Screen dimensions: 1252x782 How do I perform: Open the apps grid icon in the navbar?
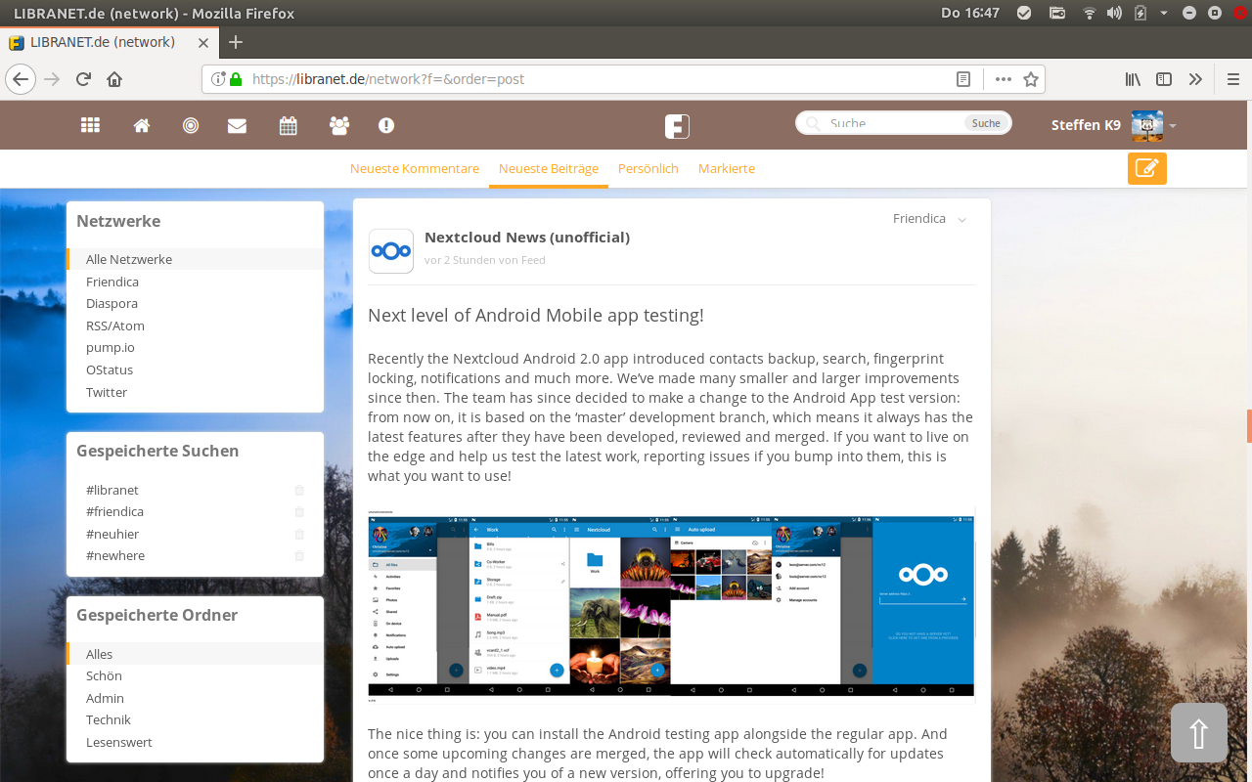click(x=90, y=125)
